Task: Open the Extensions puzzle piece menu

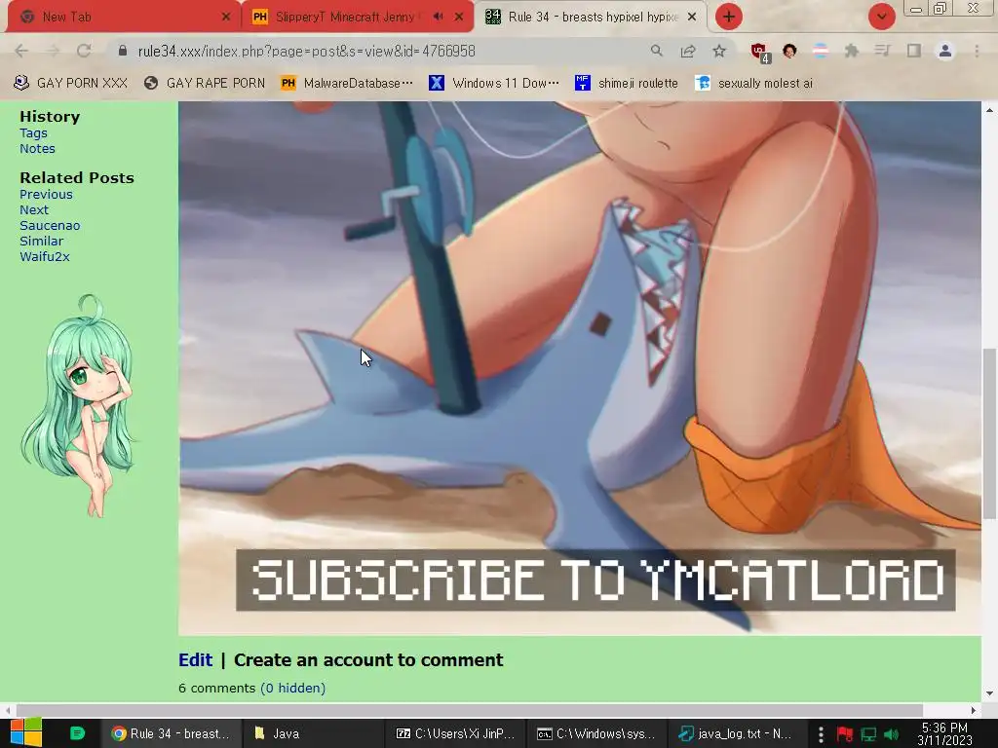Action: click(x=851, y=51)
